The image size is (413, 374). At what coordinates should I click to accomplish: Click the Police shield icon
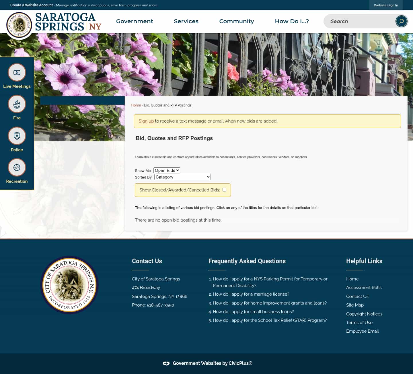pyautogui.click(x=17, y=136)
